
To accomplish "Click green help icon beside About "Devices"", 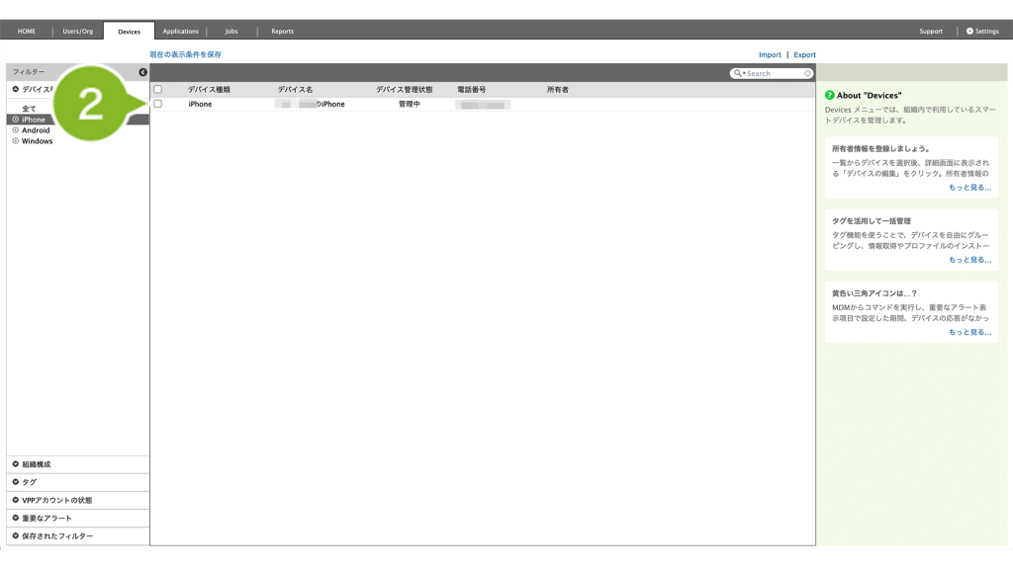I will coord(830,95).
